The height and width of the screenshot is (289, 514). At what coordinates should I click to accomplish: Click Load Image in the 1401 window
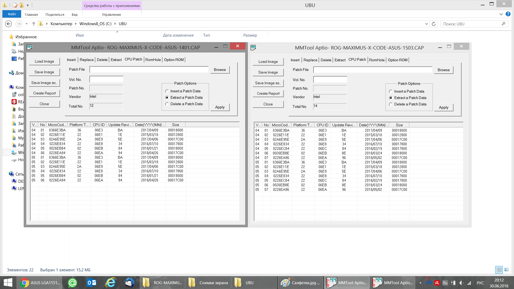click(44, 61)
